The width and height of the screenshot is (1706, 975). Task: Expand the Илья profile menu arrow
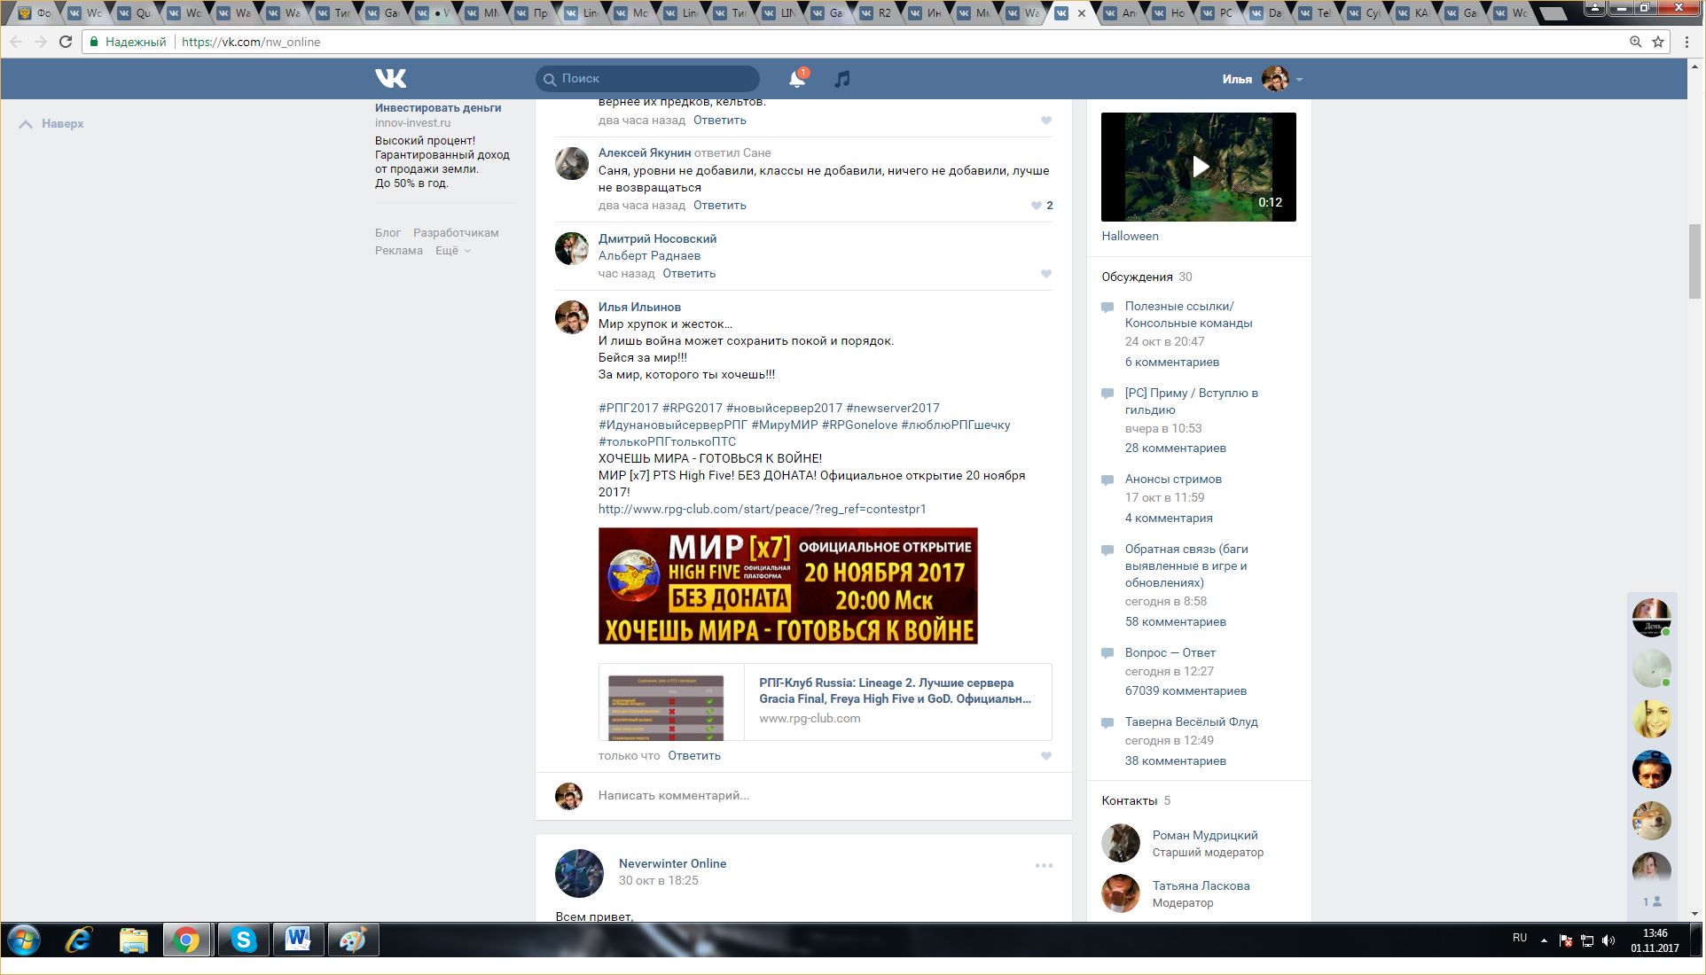pos(1299,80)
